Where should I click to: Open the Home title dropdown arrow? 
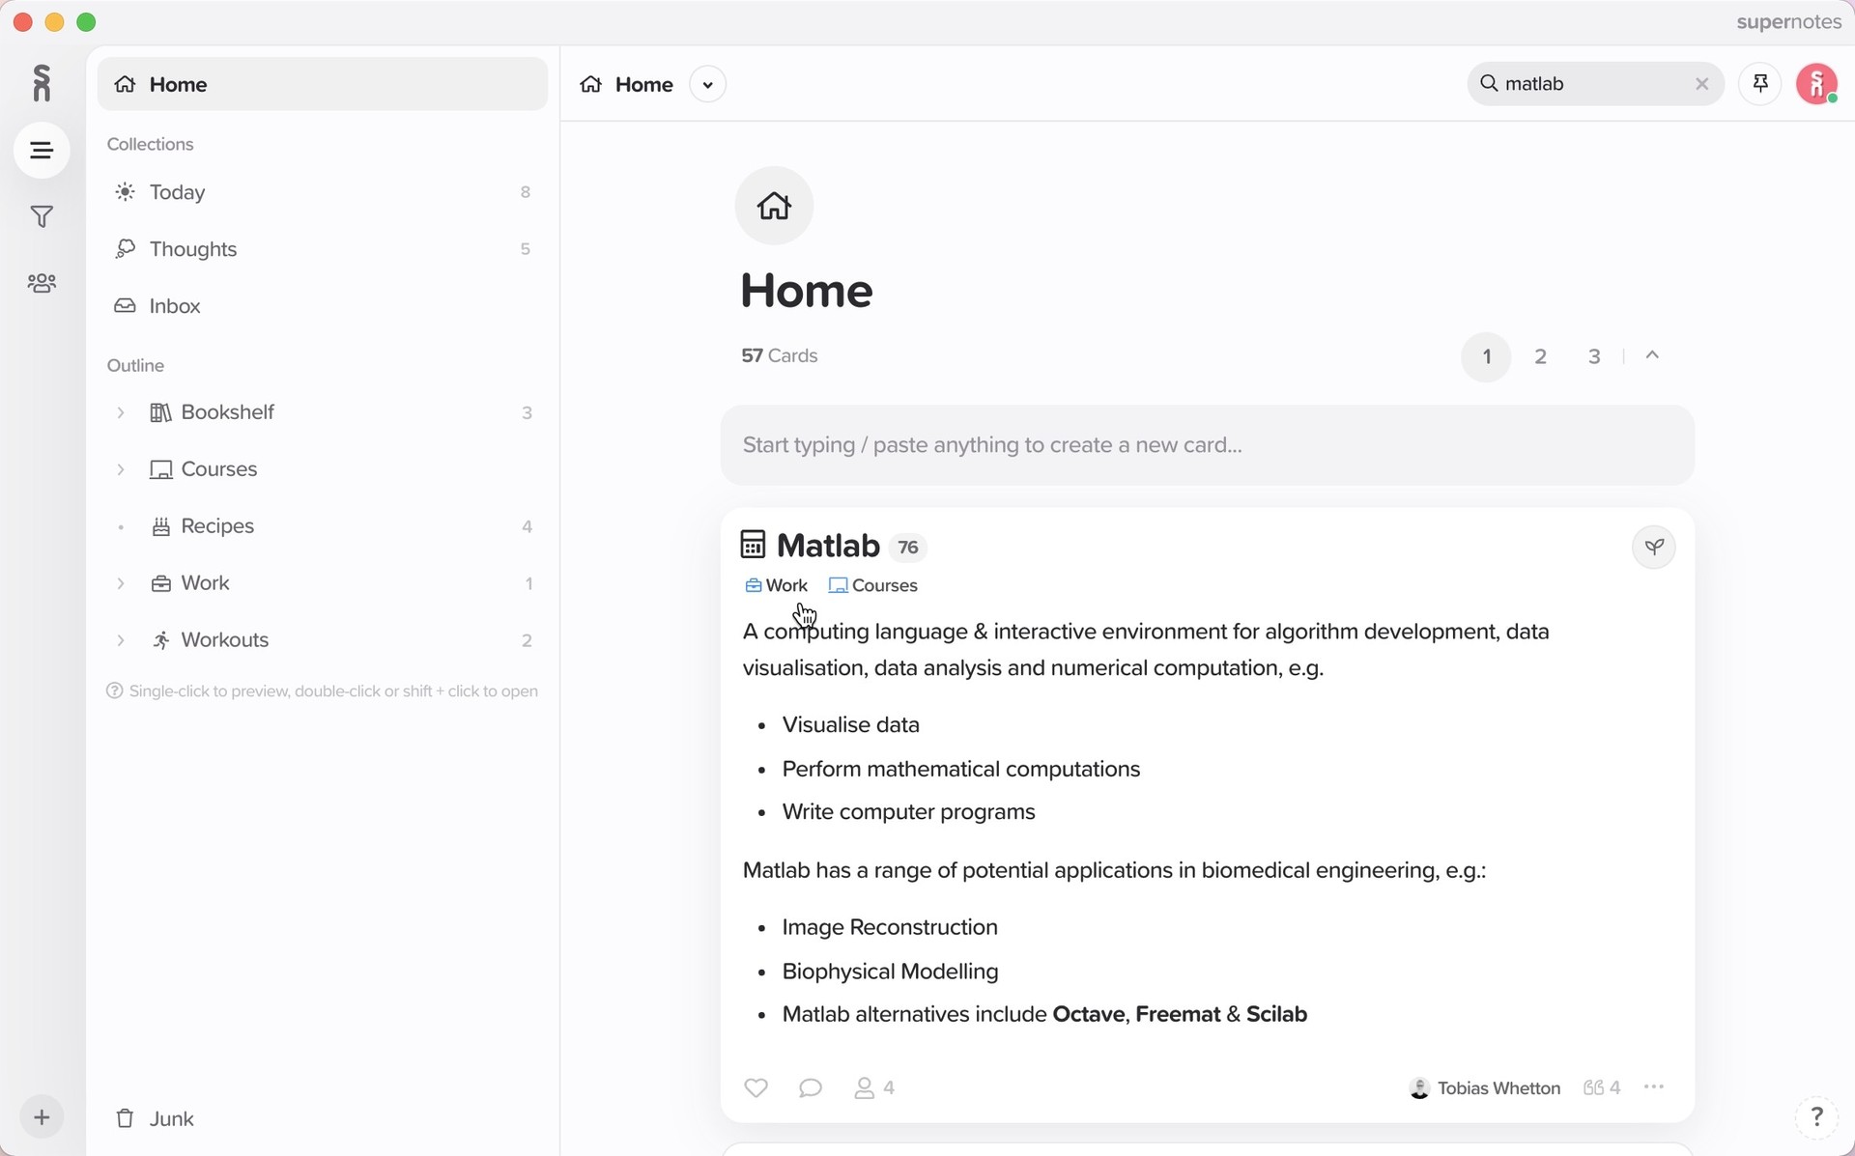coord(708,85)
